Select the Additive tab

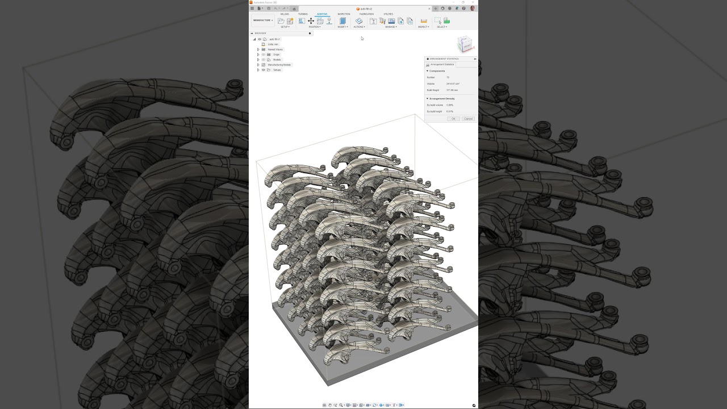(x=322, y=14)
